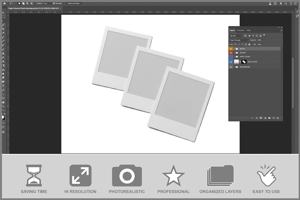This screenshot has width=300, height=200.
Task: Click the Select and Mask button
Action: click(x=74, y=3)
